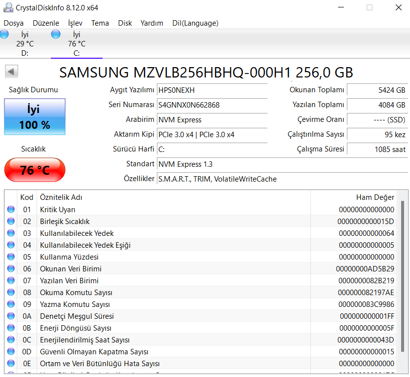This screenshot has height=377, width=410.
Task: Open the İşlev menu
Action: click(x=75, y=23)
